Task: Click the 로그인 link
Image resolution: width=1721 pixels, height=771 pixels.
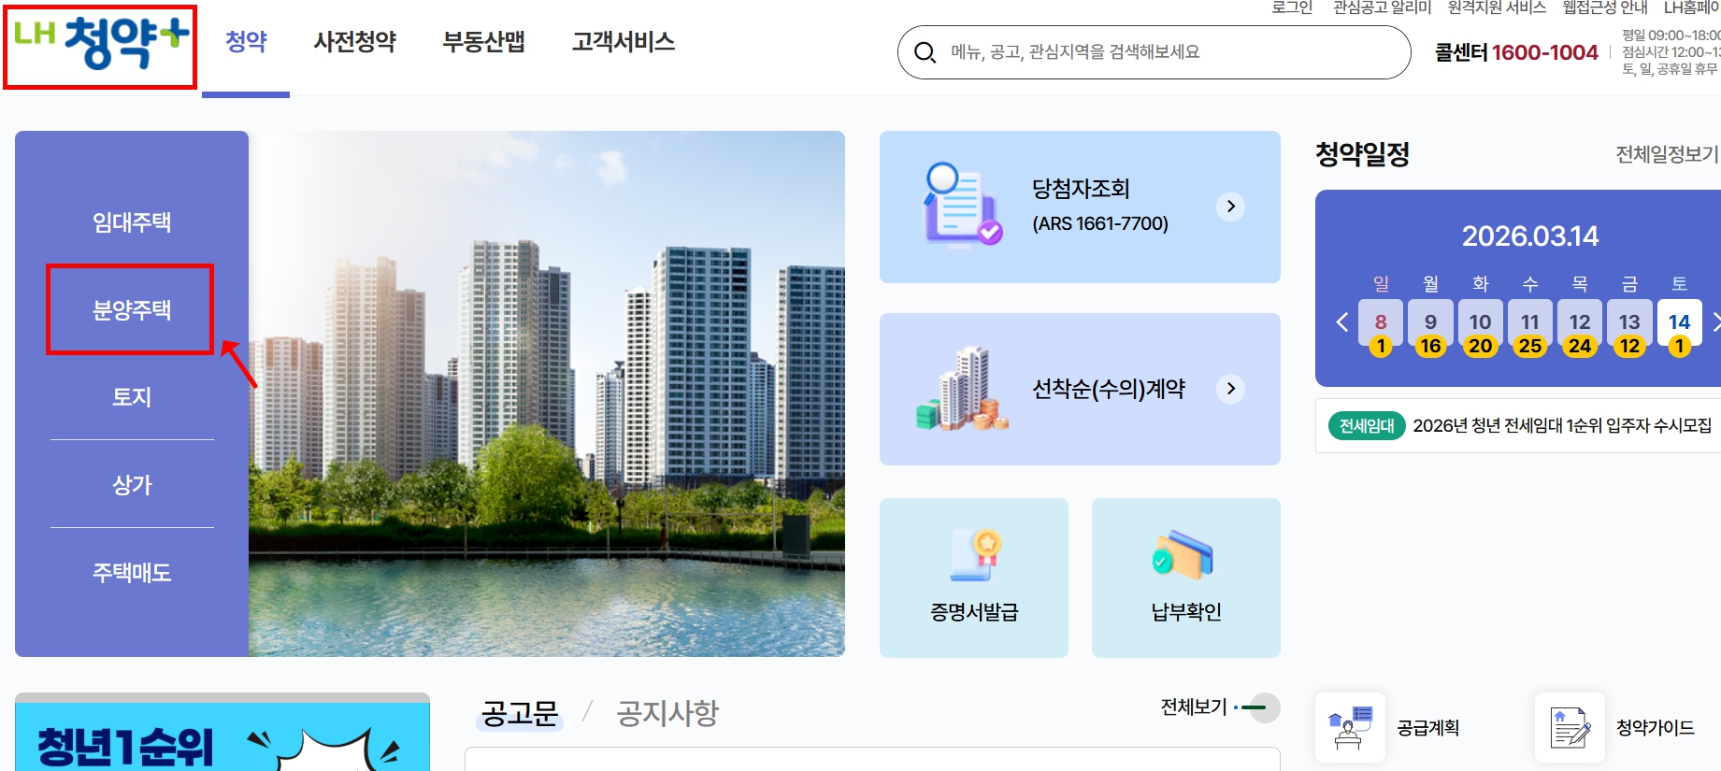Action: [x=1292, y=7]
